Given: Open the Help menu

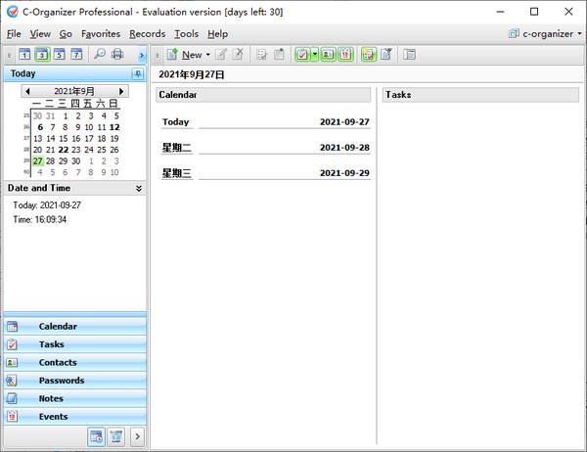Looking at the screenshot, I should click(217, 33).
